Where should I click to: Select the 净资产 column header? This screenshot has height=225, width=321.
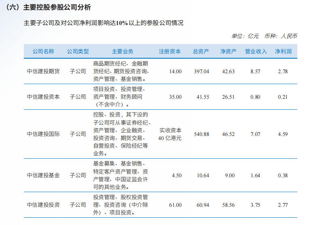pyautogui.click(x=228, y=51)
